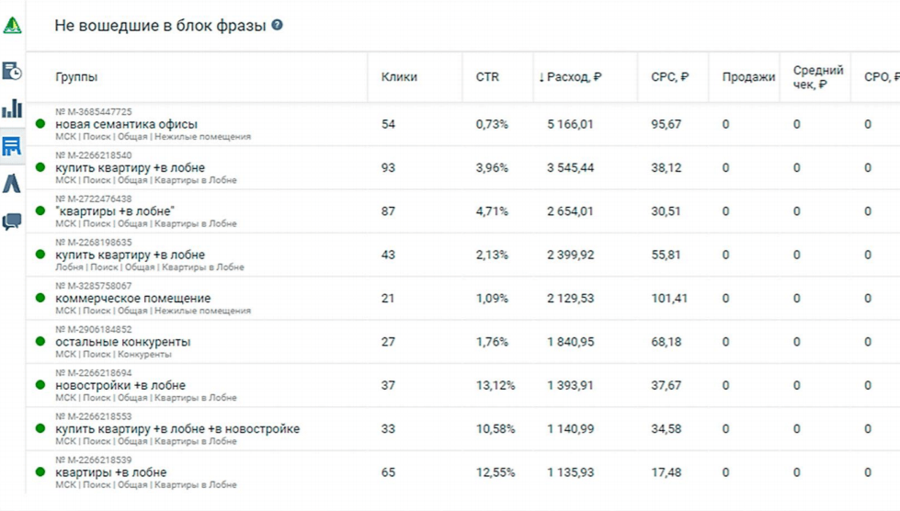Screen dimensions: 900x511
Task: Open the document-with-clock sidebar icon
Action: [12, 71]
